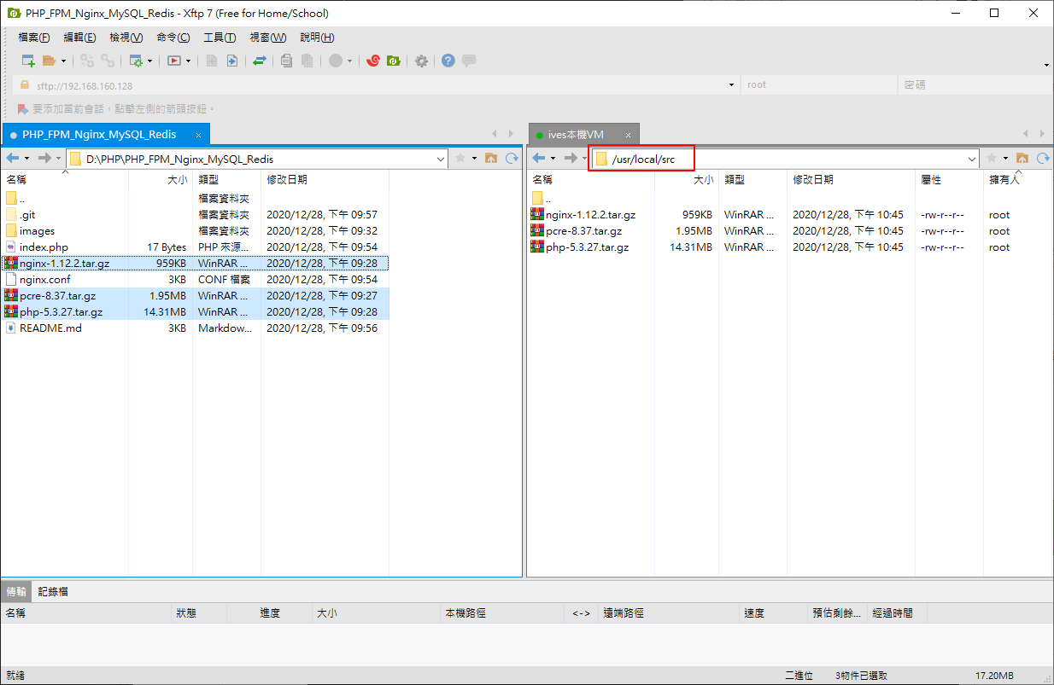Click the green-blue synchronize arrows icon
The height and width of the screenshot is (685, 1054).
click(x=259, y=61)
